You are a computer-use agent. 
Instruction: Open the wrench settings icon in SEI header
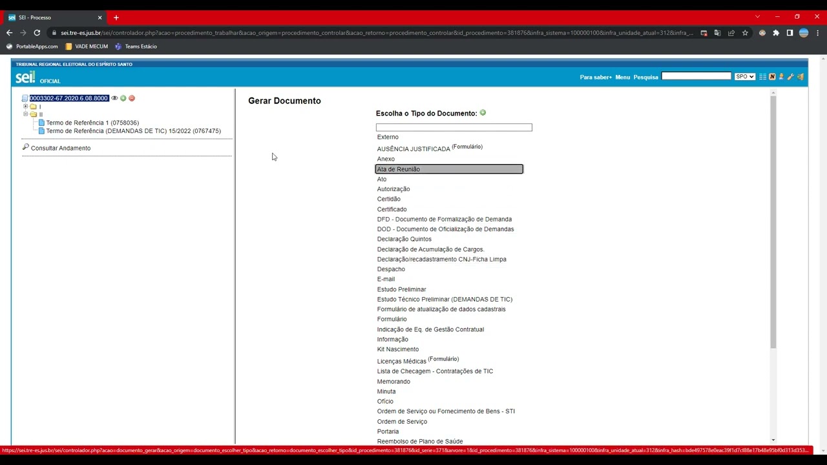point(790,77)
